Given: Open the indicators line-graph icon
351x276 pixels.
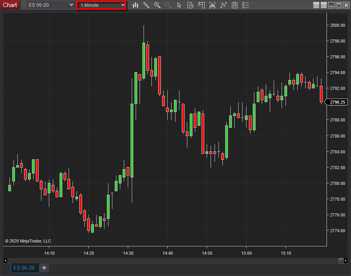Looking at the screenshot, I should [223, 5].
